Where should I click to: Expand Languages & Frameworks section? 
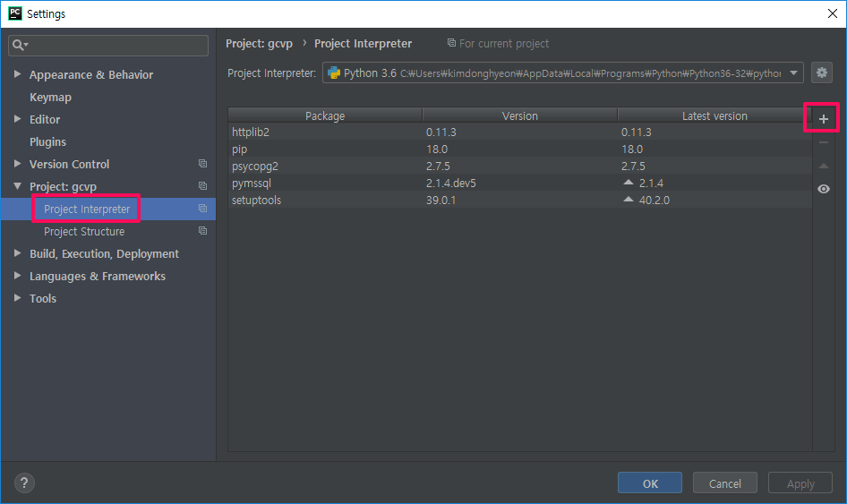17,276
